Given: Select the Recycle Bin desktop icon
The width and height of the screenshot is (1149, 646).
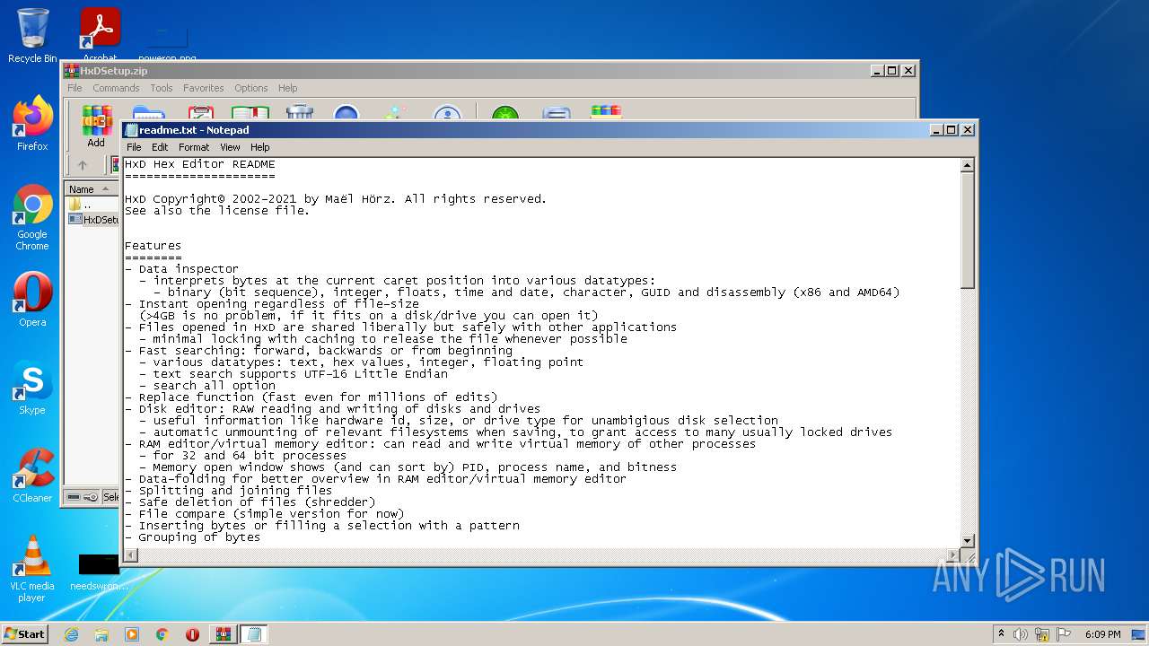Looking at the screenshot, I should point(32,36).
